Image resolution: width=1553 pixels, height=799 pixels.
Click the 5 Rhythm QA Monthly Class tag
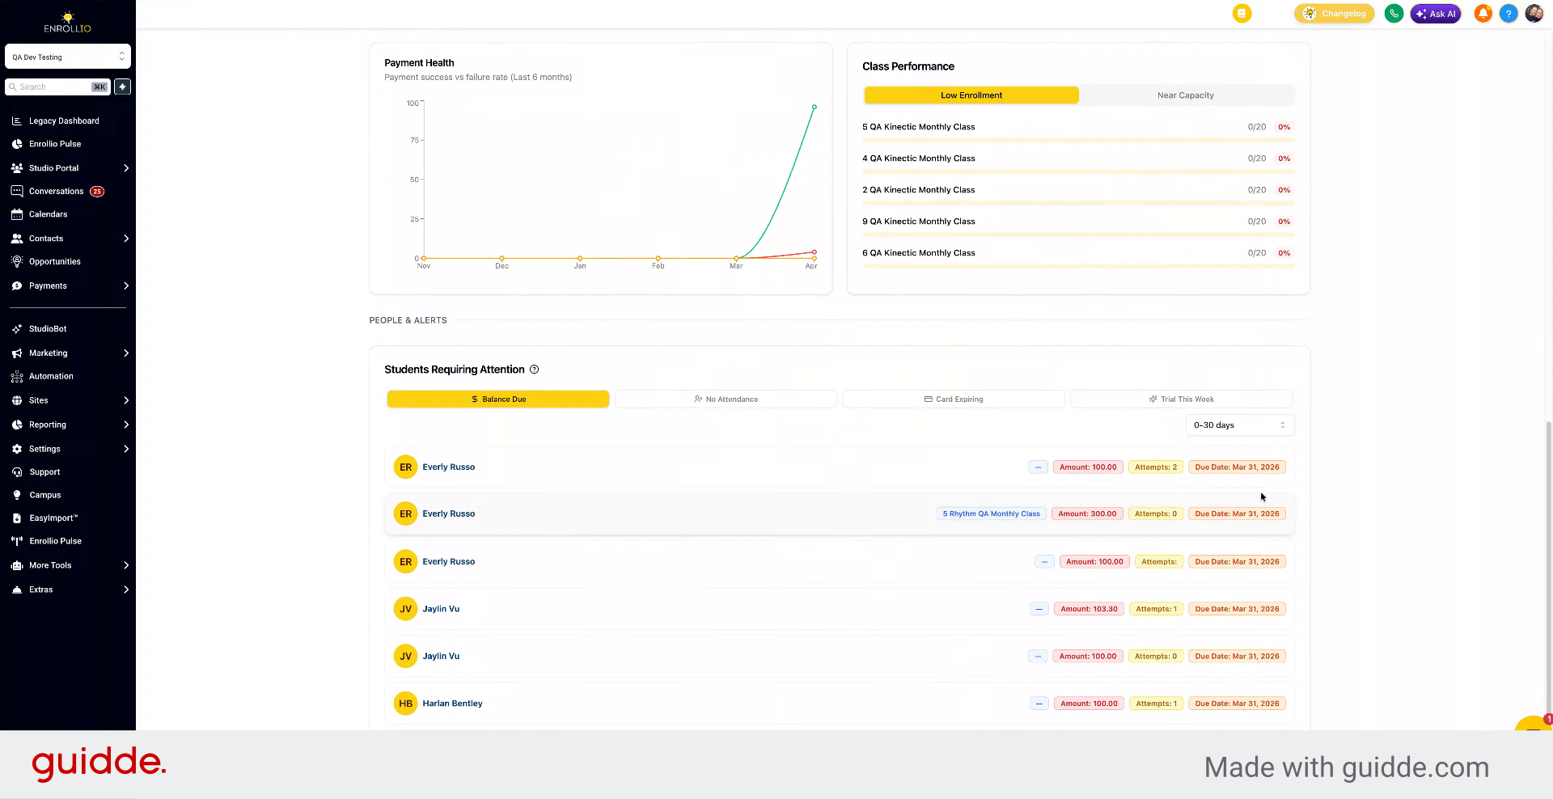[991, 514]
